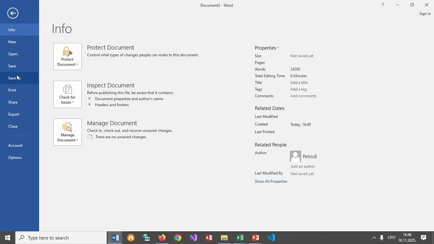Image resolution: width=434 pixels, height=244 pixels.
Task: Click the Last Modified By value Not saved yet
Action: pyautogui.click(x=302, y=174)
